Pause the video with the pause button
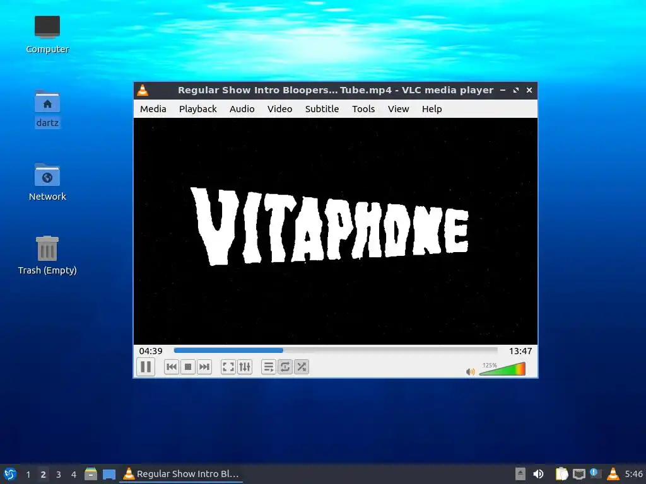Viewport: 646px width, 484px height. tap(146, 367)
